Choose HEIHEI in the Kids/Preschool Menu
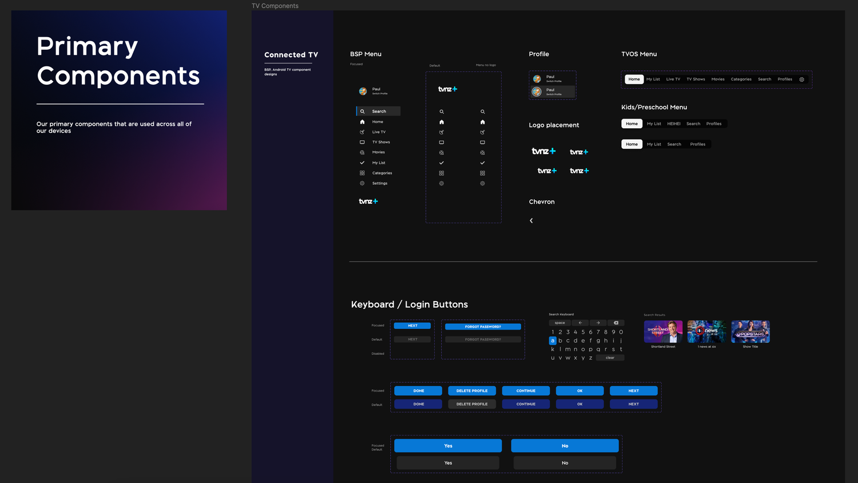The width and height of the screenshot is (858, 483). click(674, 124)
